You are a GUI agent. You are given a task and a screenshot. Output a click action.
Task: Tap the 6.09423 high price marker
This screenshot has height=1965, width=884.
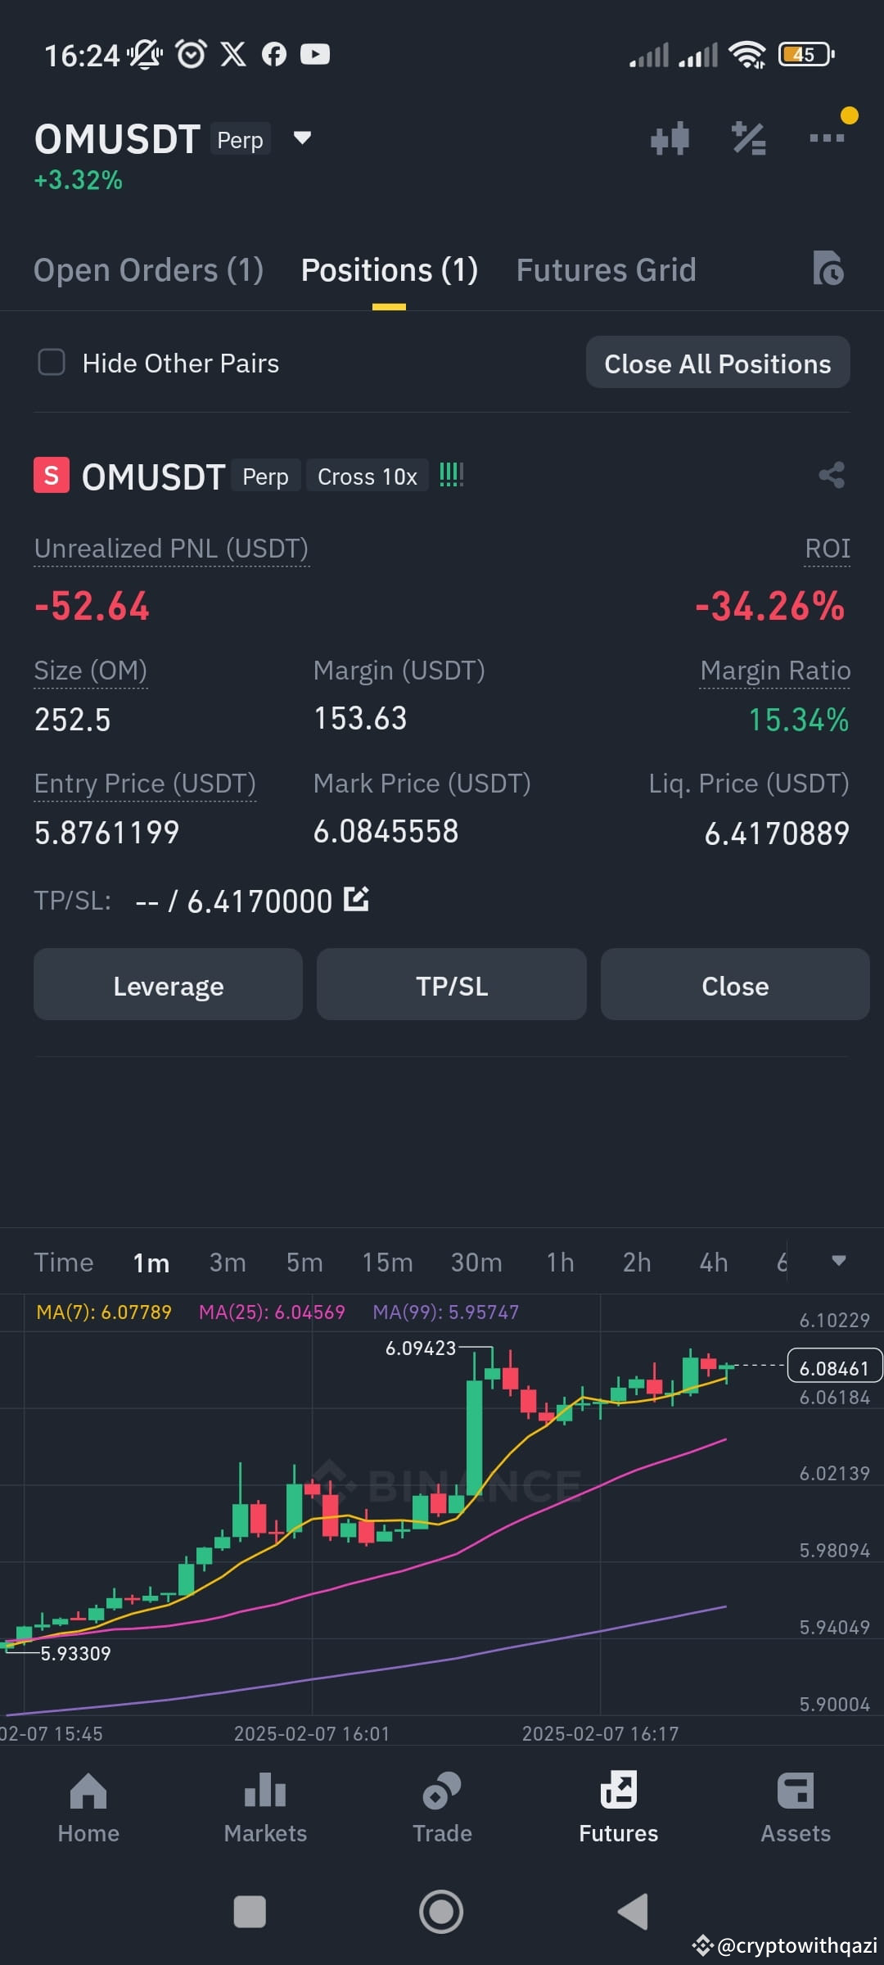pyautogui.click(x=421, y=1348)
